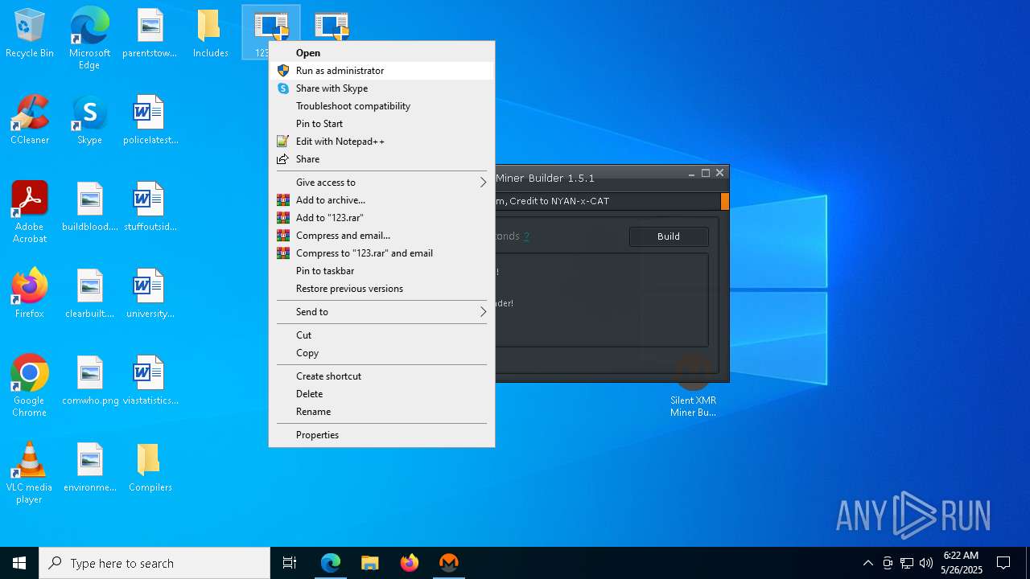1030x579 pixels.
Task: Select Restore previous versions
Action: tap(381, 289)
